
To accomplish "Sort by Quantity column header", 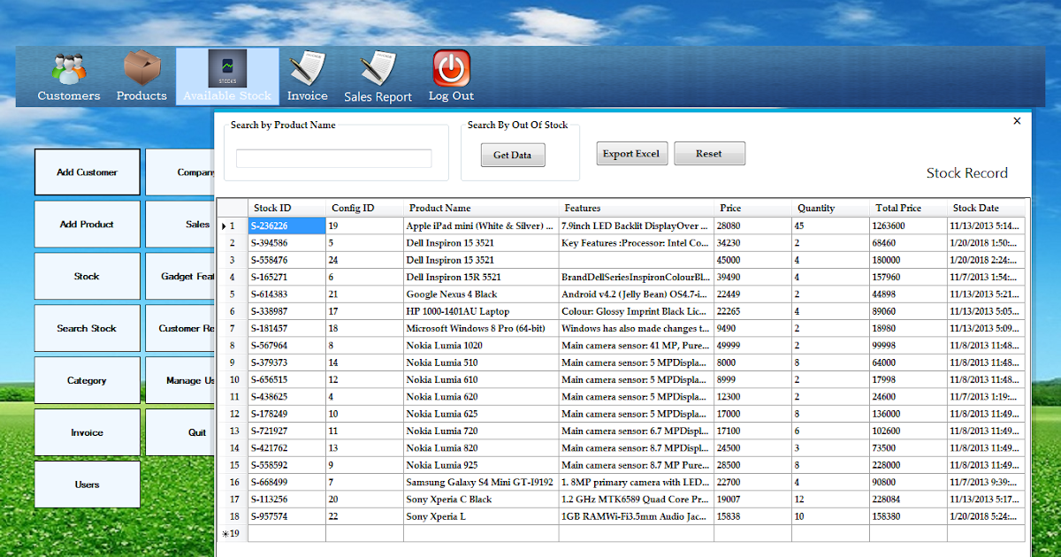I will (x=831, y=209).
